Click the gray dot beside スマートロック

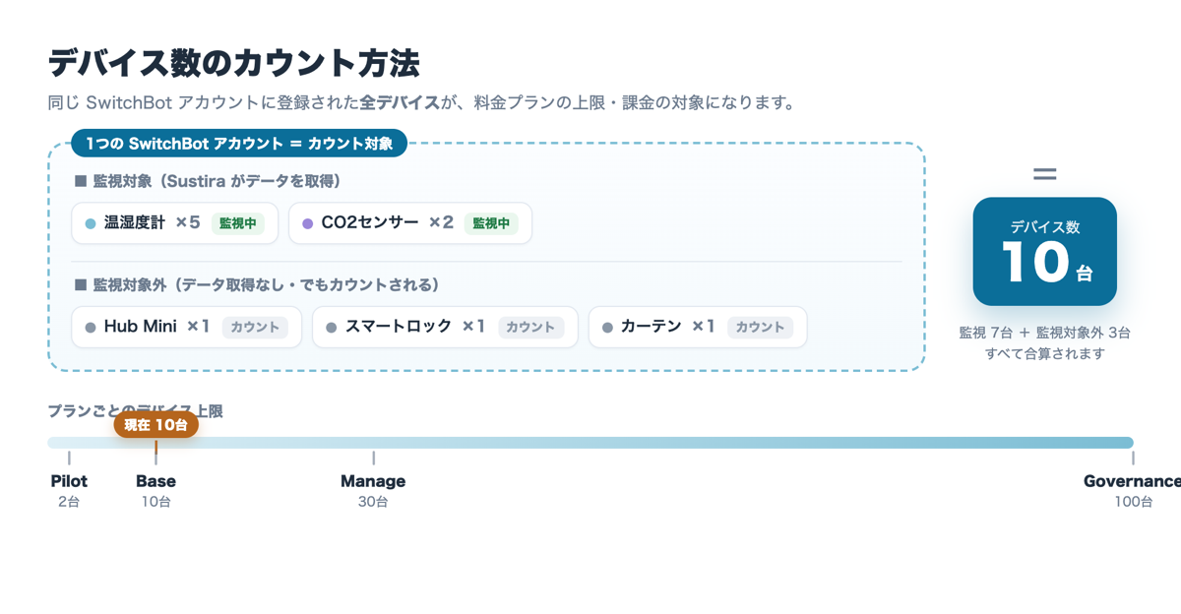pyautogui.click(x=332, y=328)
